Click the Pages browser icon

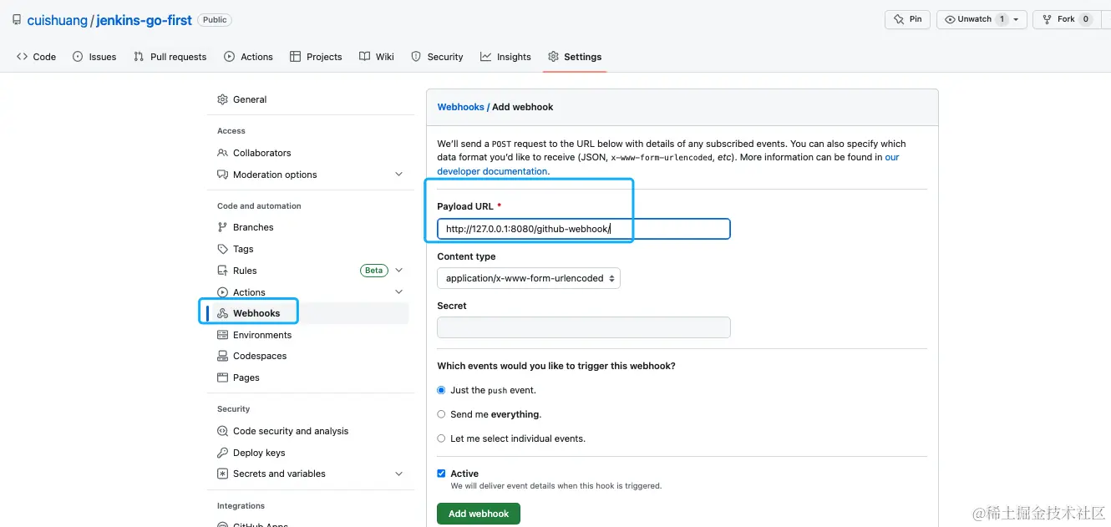pyautogui.click(x=222, y=378)
